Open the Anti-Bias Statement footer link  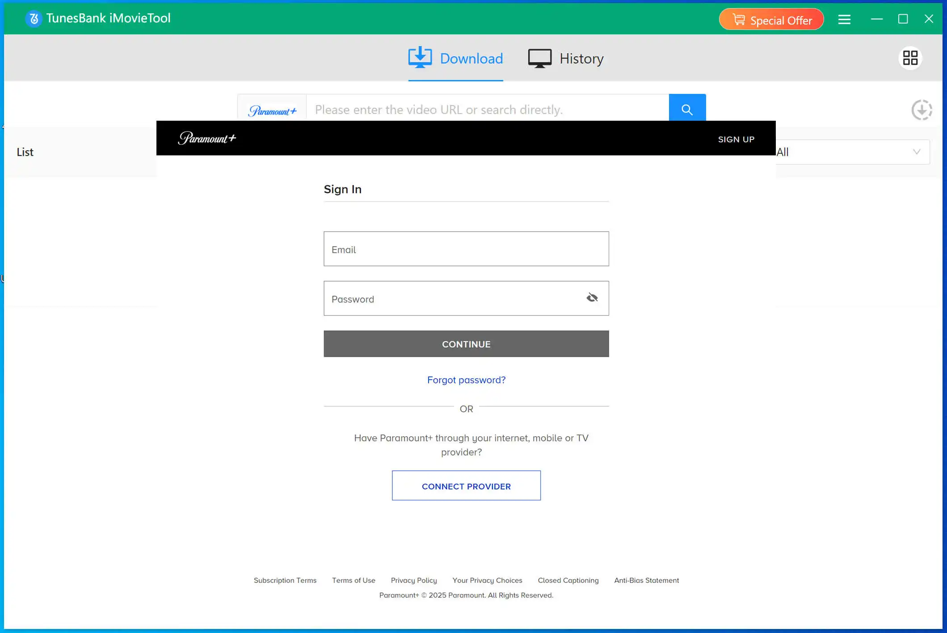coord(646,580)
